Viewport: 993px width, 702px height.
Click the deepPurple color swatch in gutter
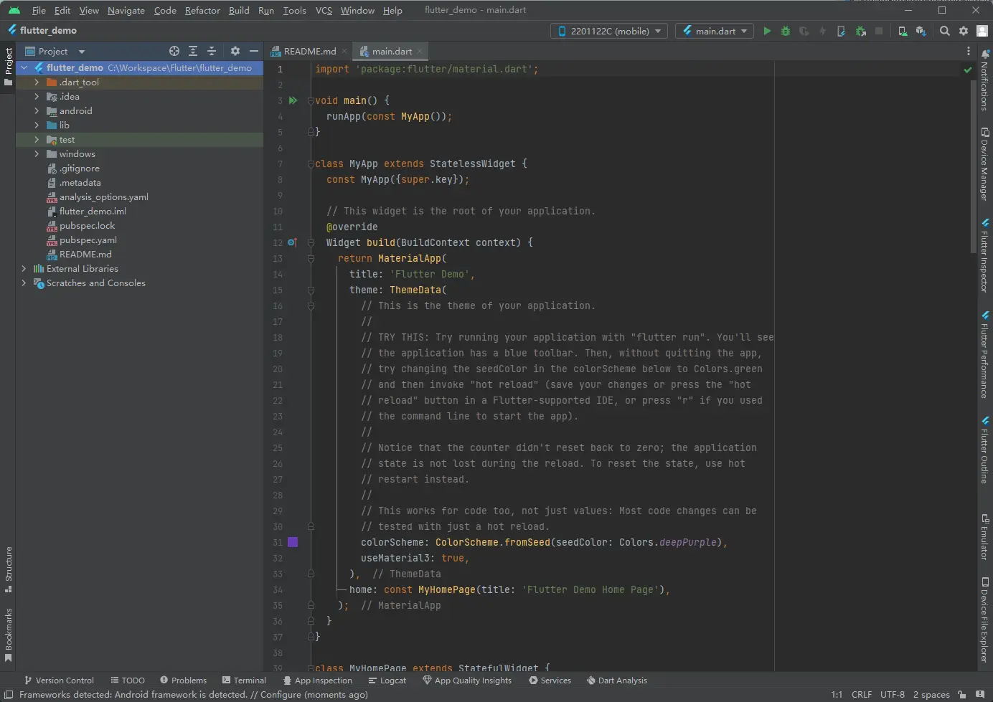tap(293, 542)
